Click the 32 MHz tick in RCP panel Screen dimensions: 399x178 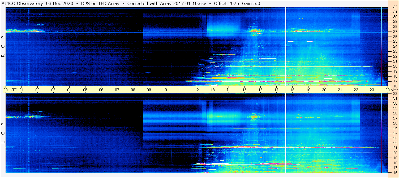pyautogui.click(x=395, y=7)
